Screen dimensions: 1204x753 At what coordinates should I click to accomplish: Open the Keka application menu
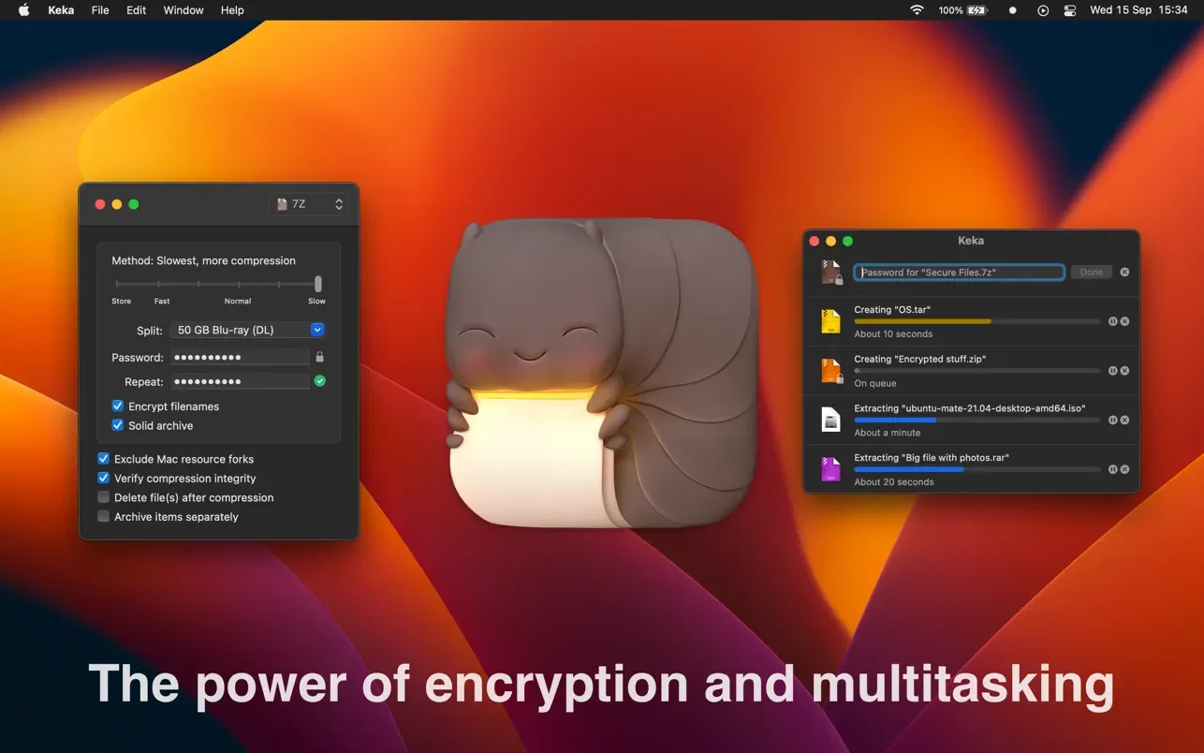[x=60, y=10]
